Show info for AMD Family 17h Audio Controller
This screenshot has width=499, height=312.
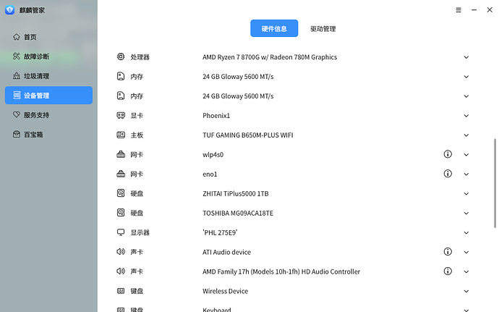point(448,271)
